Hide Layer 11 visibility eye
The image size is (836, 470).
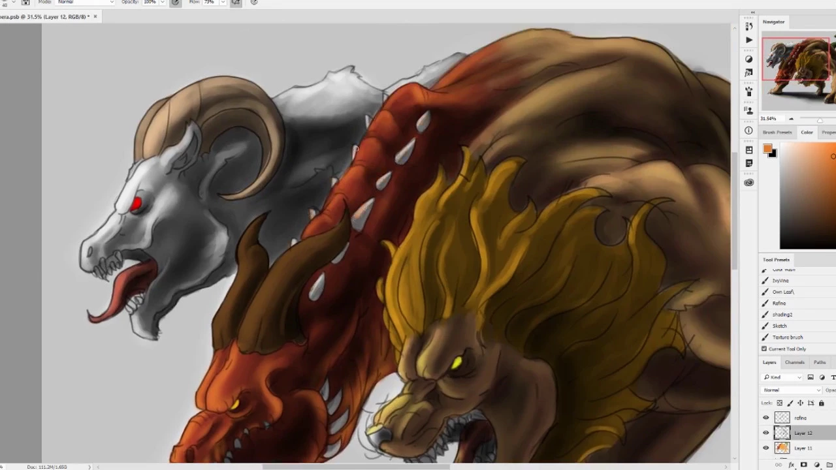coord(766,448)
